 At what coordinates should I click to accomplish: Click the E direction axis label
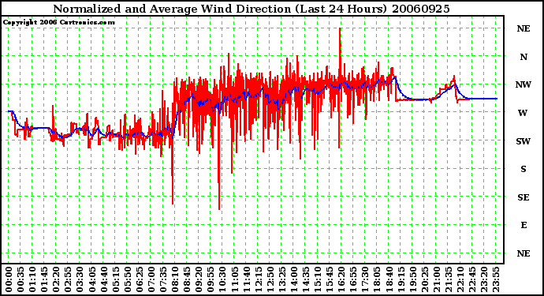click(524, 225)
